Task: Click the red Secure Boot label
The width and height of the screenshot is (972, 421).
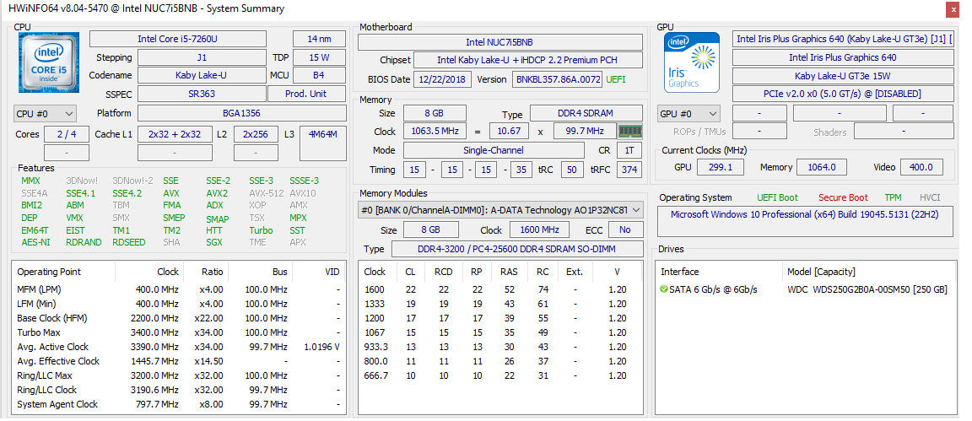Action: [843, 197]
